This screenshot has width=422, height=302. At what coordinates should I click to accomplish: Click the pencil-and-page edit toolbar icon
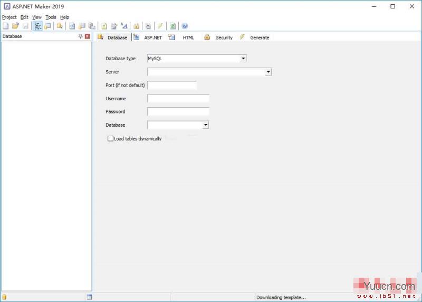point(114,26)
